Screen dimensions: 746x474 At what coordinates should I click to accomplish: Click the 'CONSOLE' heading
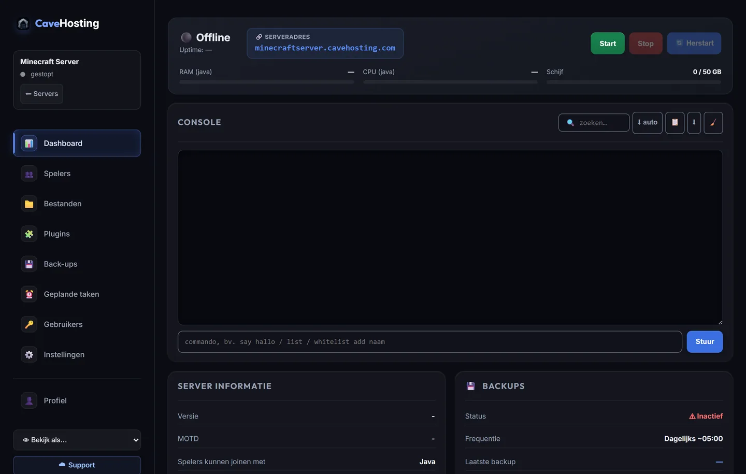(x=199, y=122)
